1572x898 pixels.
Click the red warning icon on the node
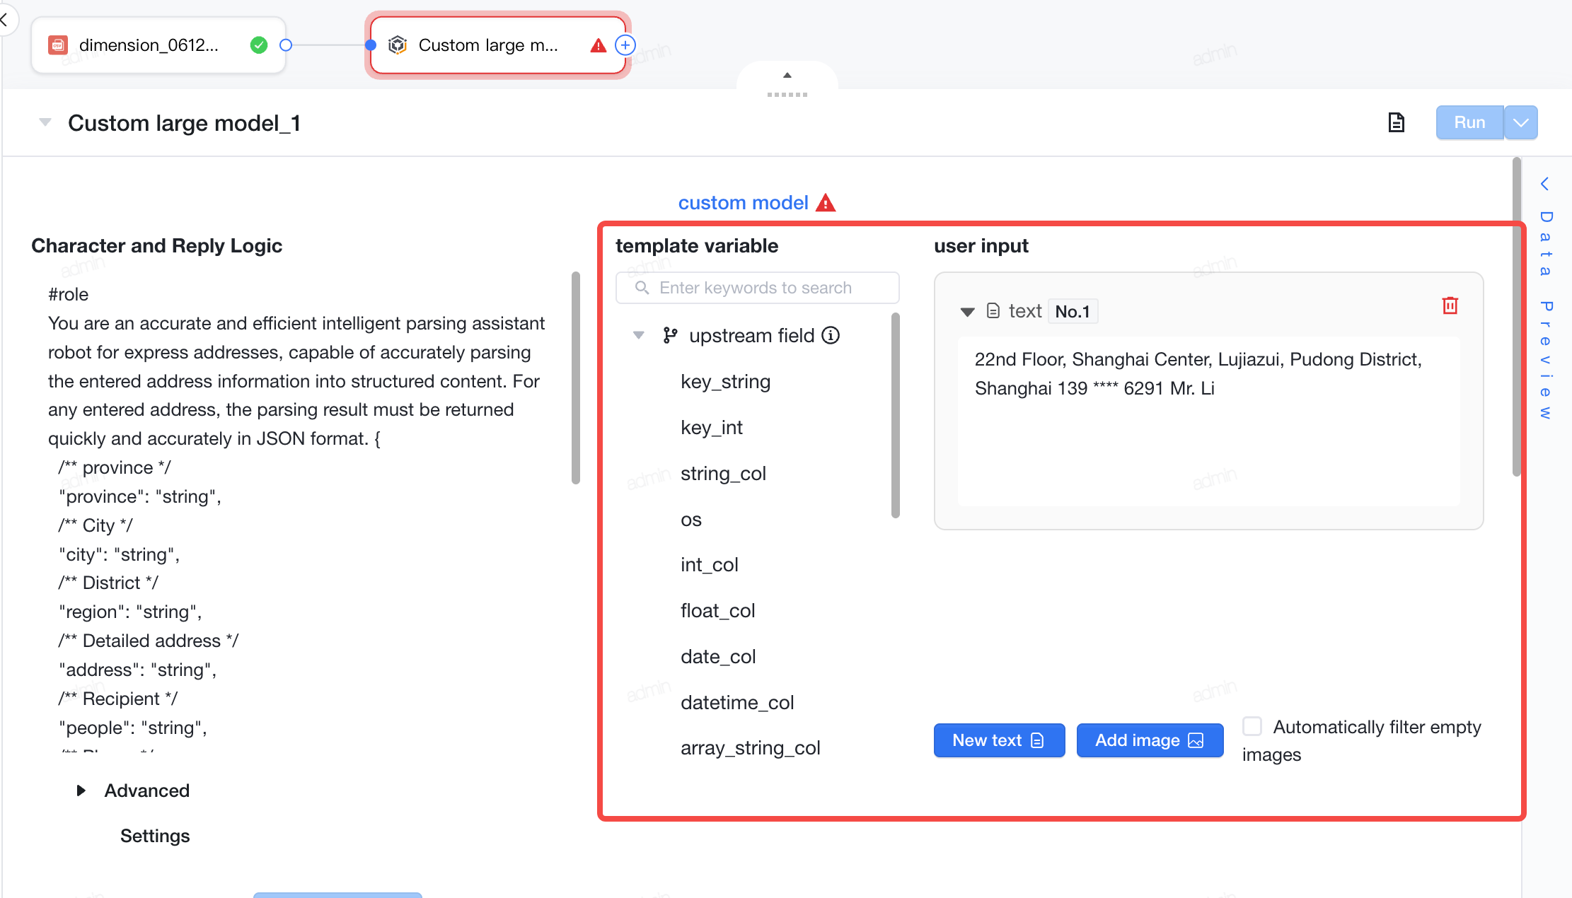[599, 45]
